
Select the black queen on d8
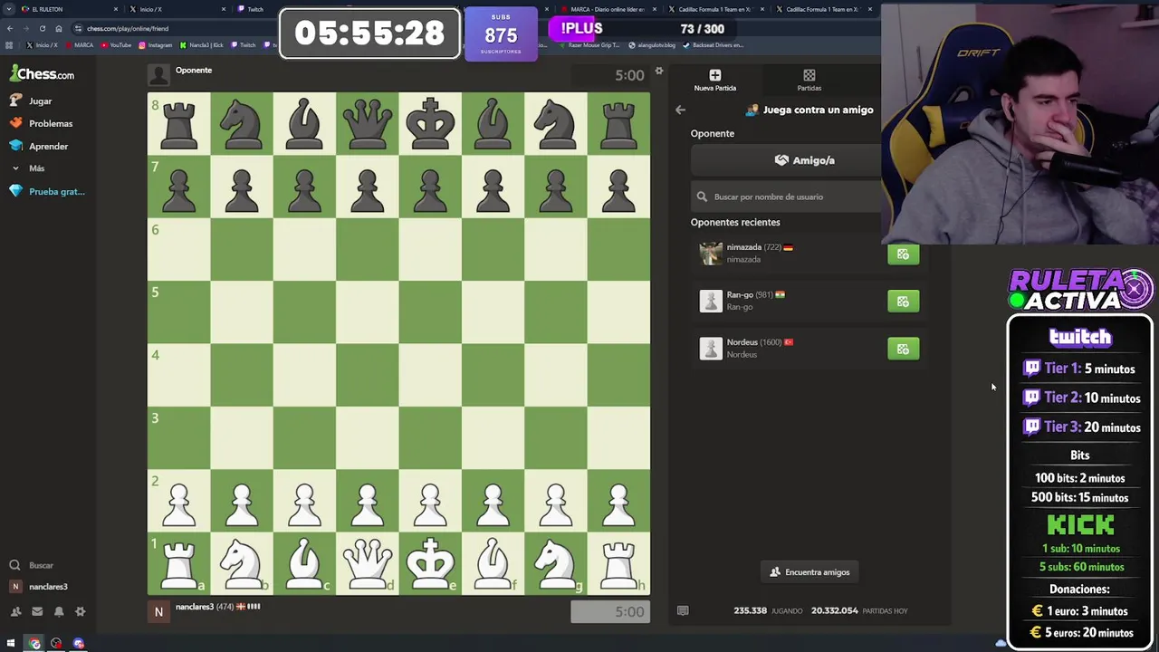[x=368, y=124]
